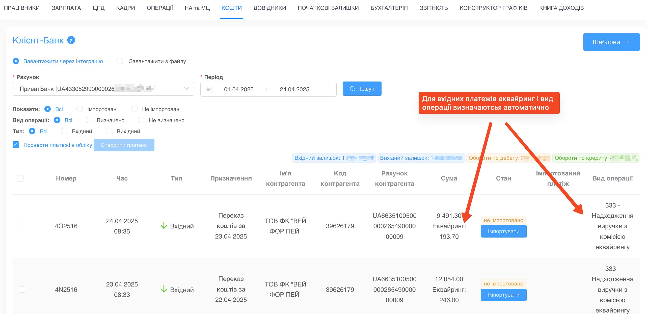This screenshot has width=647, height=314.
Task: Click the Вид операції column header
Action: 612,178
